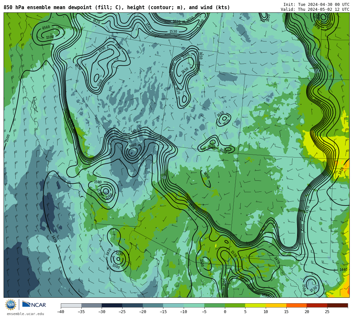Screen dimensions: 353x318
Task: Click the -5 to 0 colorbar swatch
Action: point(214,305)
